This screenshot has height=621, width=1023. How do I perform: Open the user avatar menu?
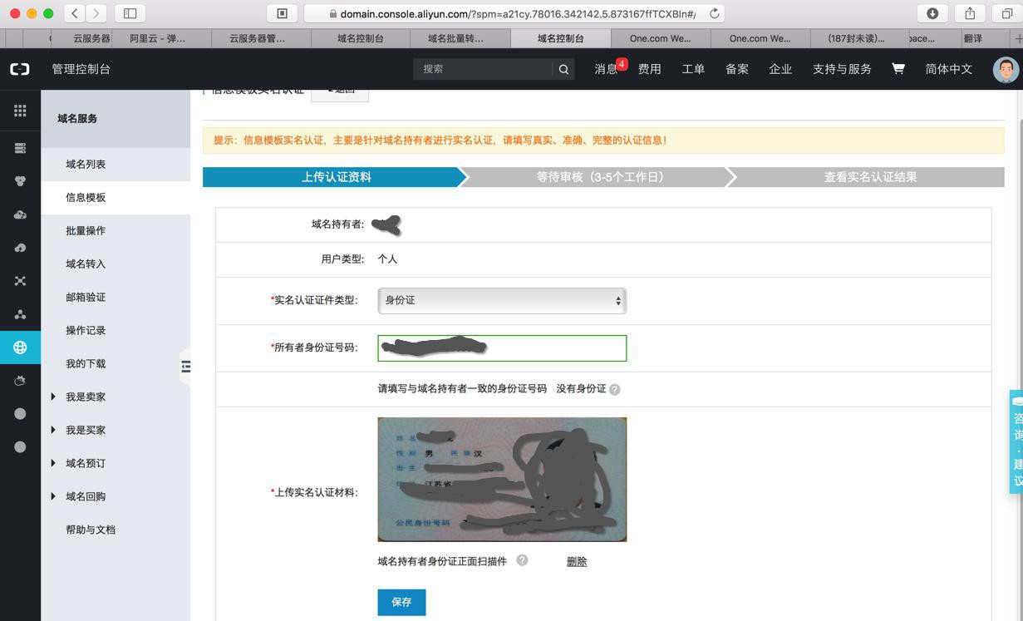pyautogui.click(x=1006, y=69)
